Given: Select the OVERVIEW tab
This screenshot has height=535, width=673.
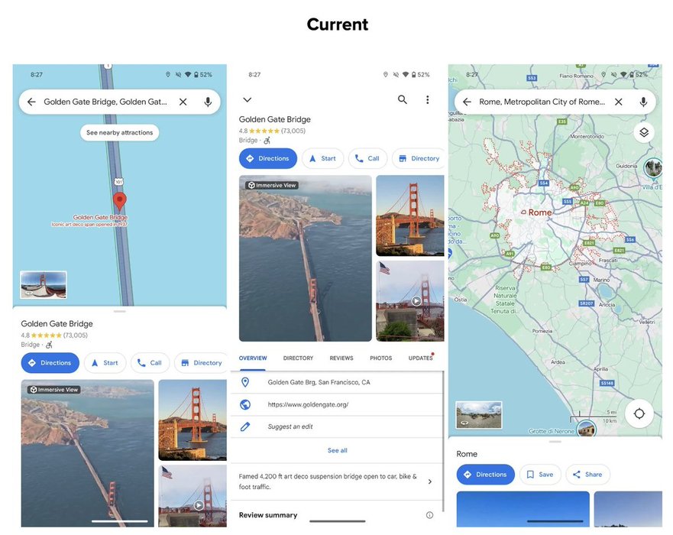Looking at the screenshot, I should (253, 358).
